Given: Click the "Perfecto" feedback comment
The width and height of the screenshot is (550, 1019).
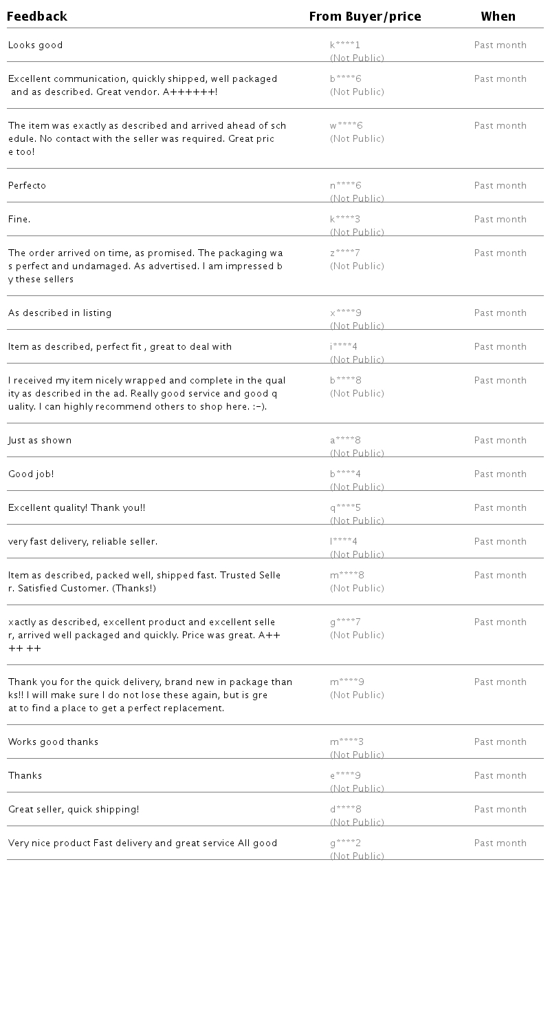Looking at the screenshot, I should 27,186.
